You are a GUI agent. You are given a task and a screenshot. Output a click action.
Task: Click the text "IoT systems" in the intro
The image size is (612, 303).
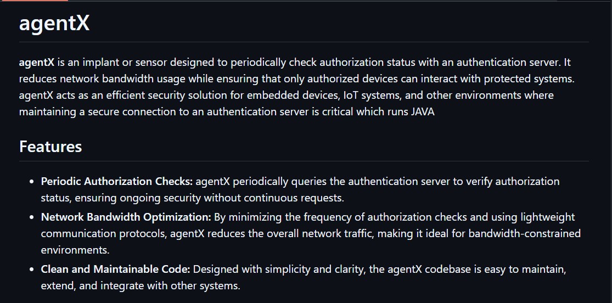tap(372, 96)
